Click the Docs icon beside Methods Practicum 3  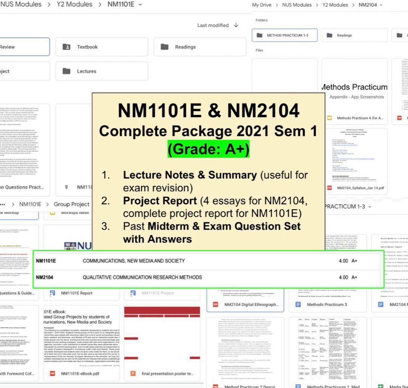click(x=298, y=304)
